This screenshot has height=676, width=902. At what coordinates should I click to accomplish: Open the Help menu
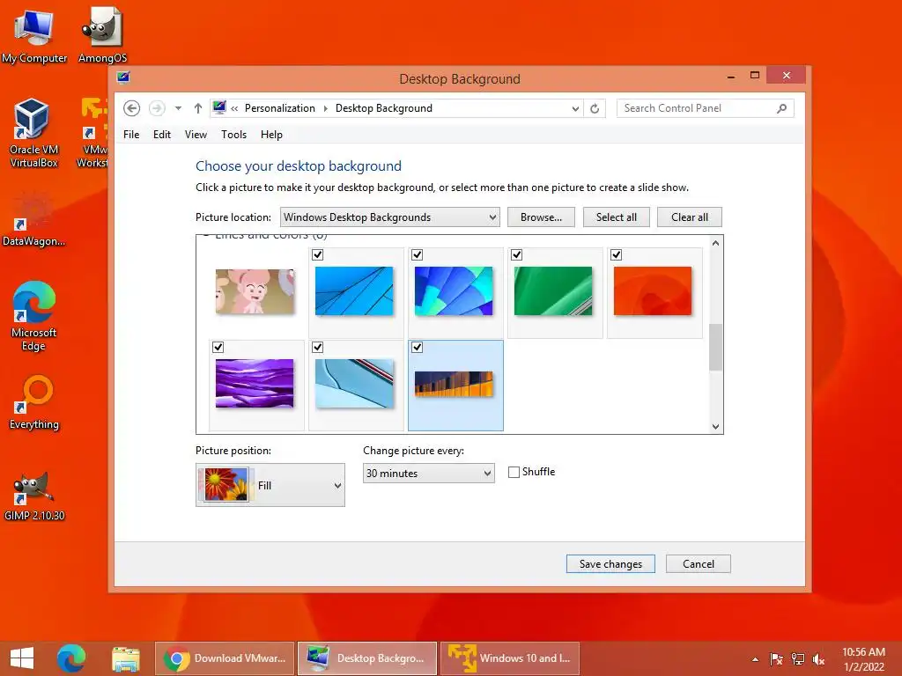pos(271,135)
